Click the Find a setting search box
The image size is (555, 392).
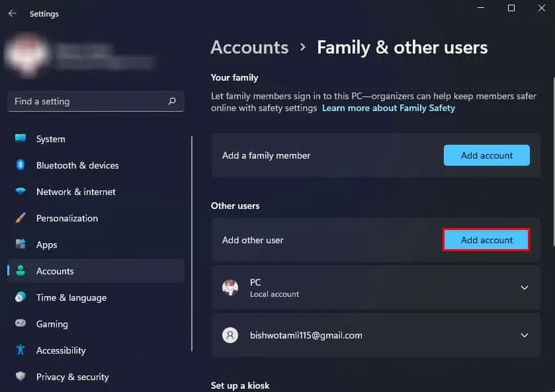(x=86, y=101)
